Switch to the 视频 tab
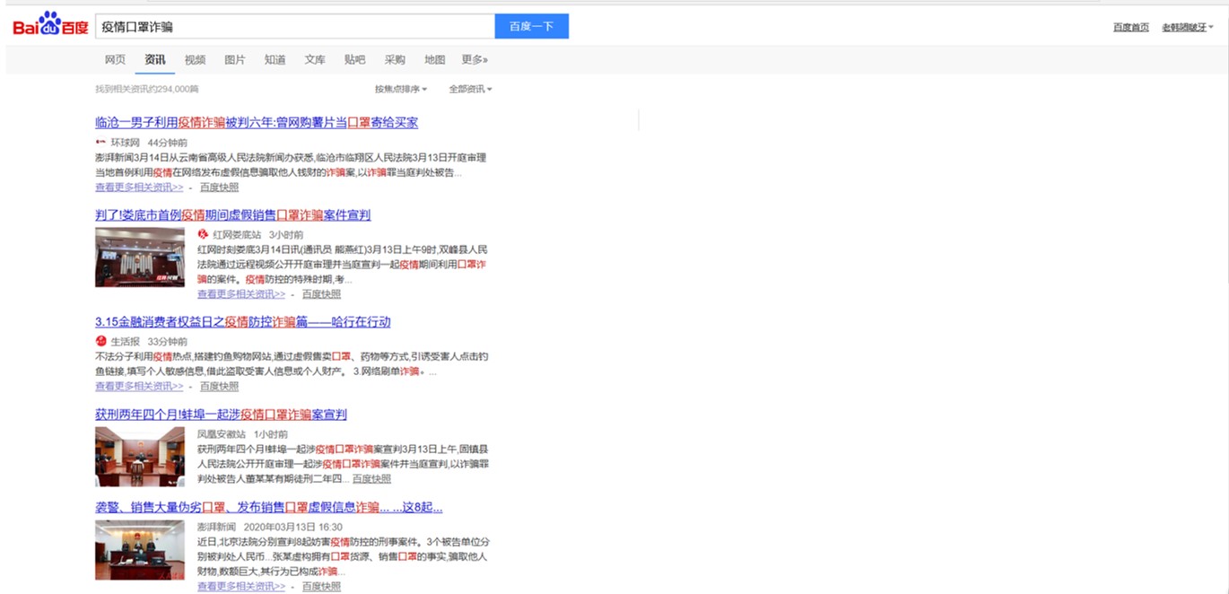 (195, 60)
